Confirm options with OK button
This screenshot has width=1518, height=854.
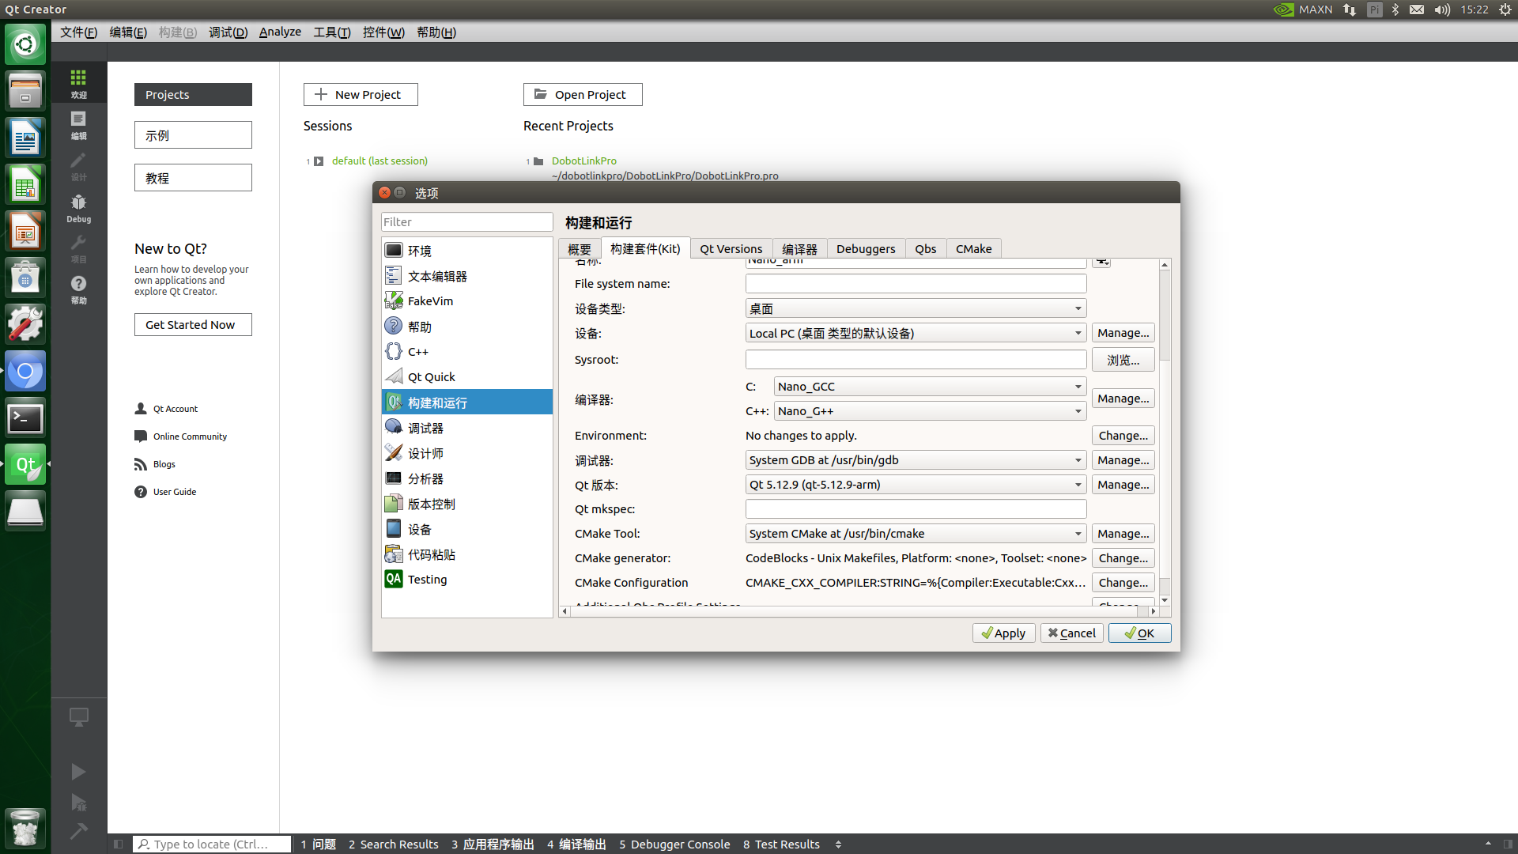pyautogui.click(x=1139, y=633)
